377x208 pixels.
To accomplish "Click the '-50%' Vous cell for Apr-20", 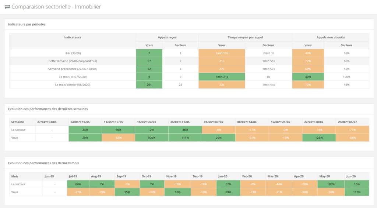I will tap(304, 192).
